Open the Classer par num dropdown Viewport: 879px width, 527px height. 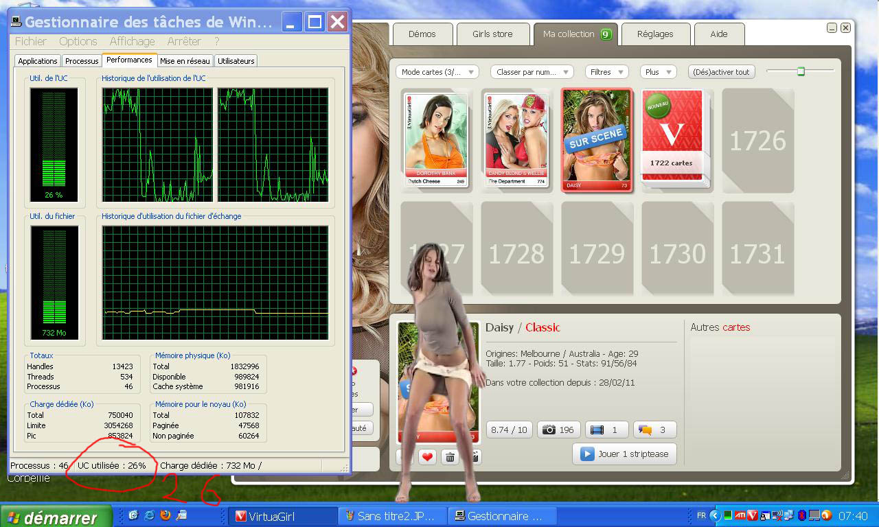pyautogui.click(x=532, y=72)
